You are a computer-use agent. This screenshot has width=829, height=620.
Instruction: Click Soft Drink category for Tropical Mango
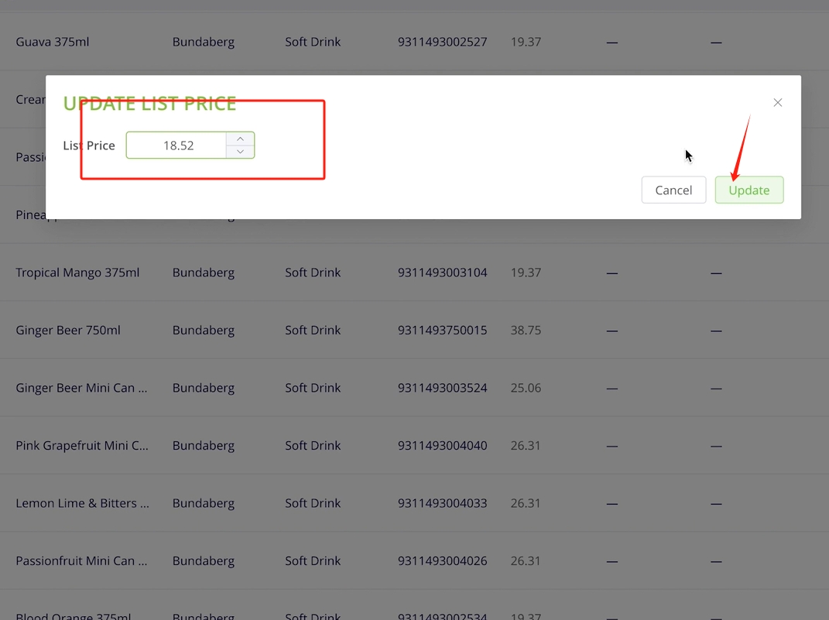pos(313,272)
